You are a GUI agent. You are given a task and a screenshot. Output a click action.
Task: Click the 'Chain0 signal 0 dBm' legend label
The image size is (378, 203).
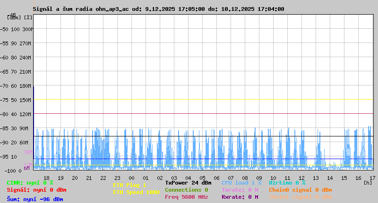(300, 190)
